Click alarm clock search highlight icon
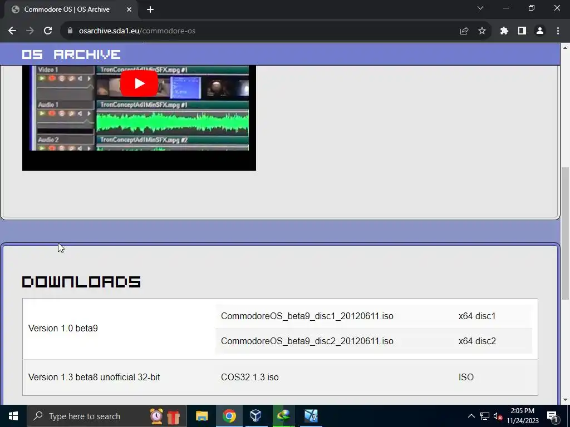The height and width of the screenshot is (427, 570). click(x=156, y=416)
